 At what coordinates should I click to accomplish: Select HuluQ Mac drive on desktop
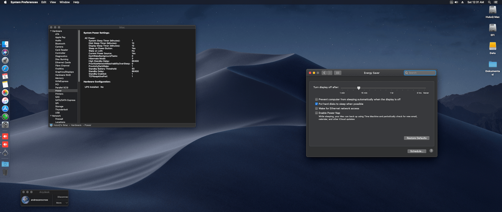click(493, 12)
